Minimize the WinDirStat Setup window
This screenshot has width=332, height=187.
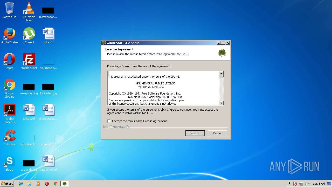219,43
